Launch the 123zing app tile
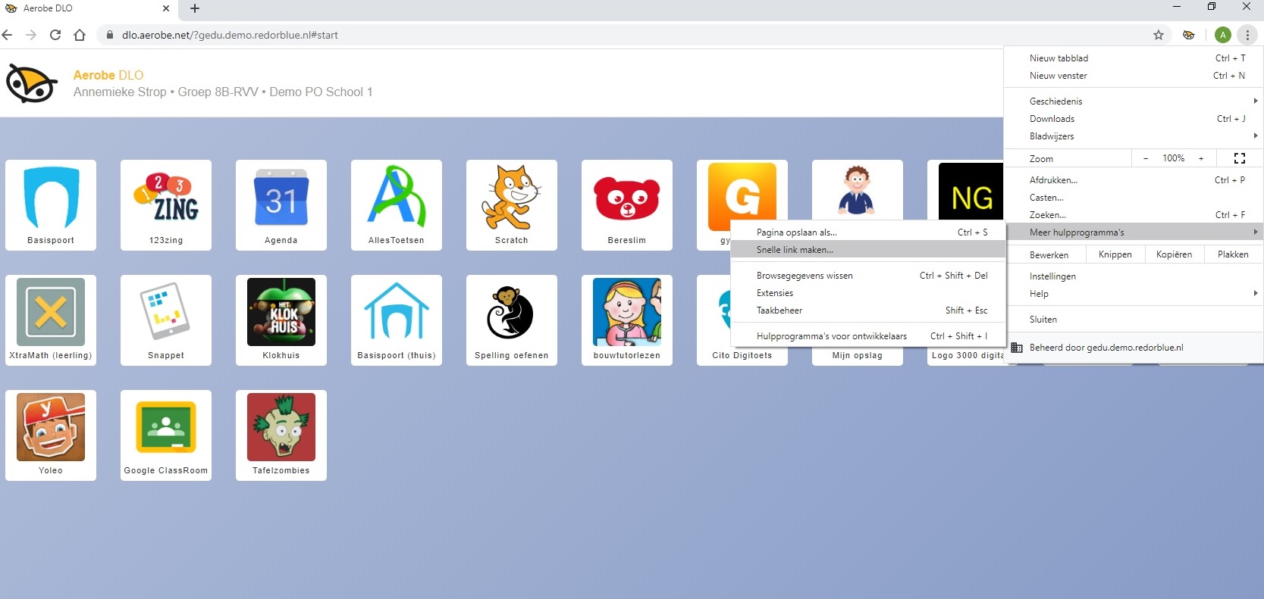 166,204
